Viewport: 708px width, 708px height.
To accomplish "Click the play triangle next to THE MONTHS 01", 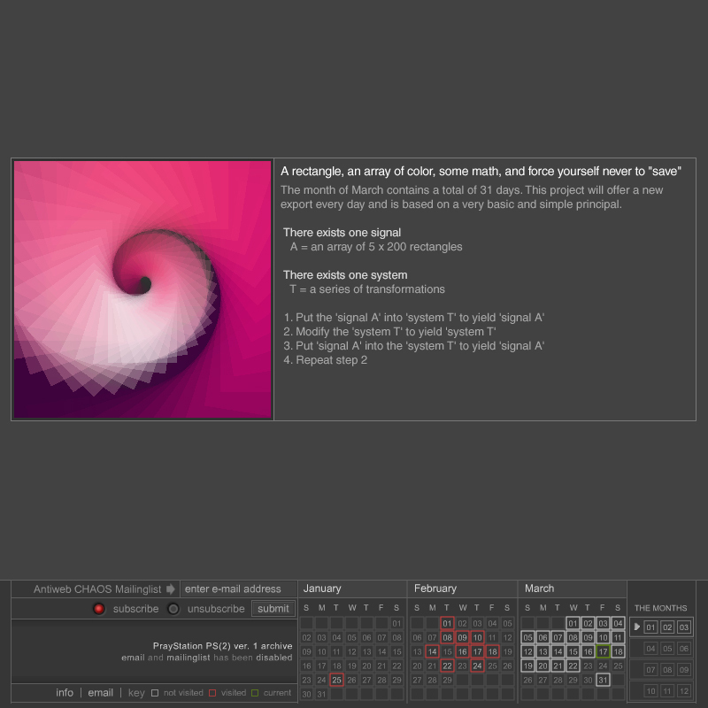I will [637, 627].
